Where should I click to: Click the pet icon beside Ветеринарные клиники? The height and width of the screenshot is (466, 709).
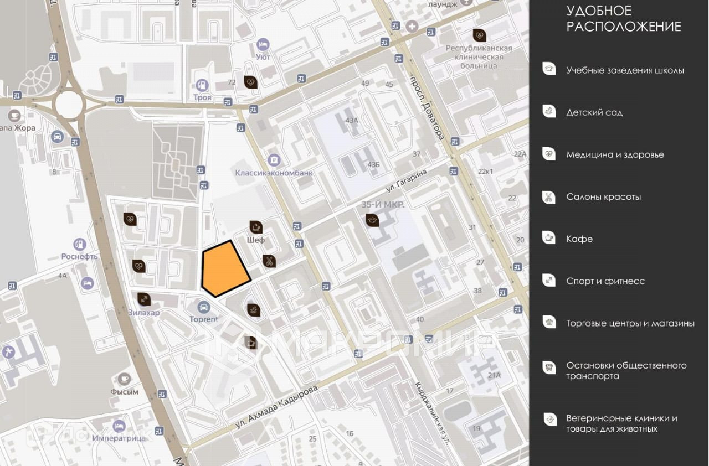(549, 420)
